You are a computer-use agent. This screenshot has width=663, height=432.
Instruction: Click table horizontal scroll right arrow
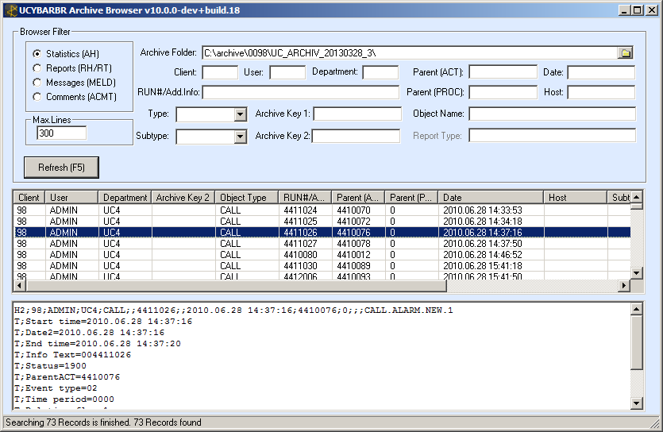[624, 286]
